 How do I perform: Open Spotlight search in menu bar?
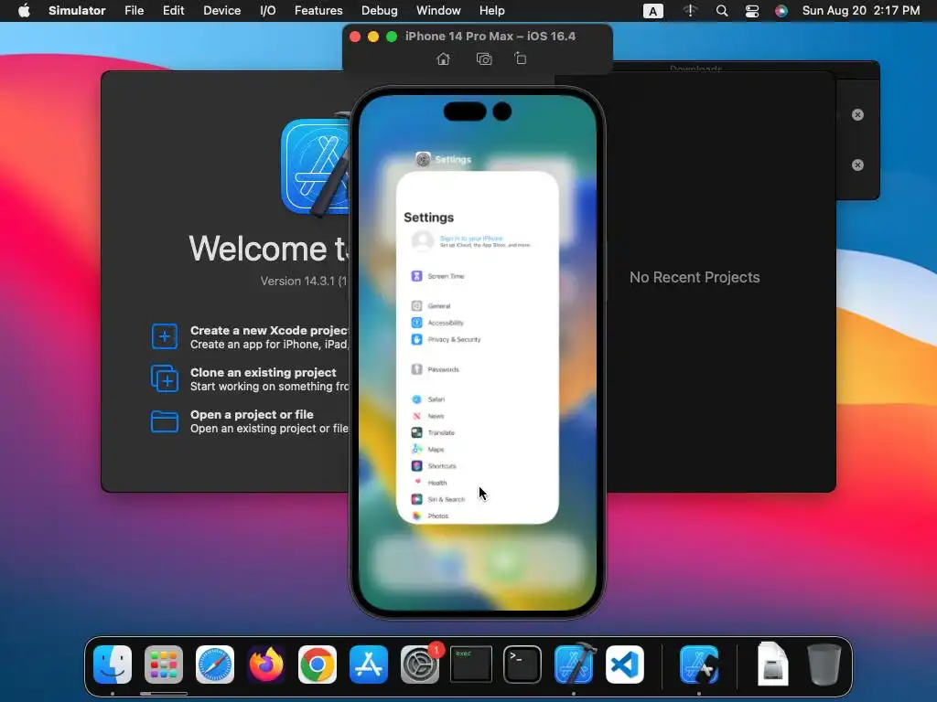tap(722, 11)
